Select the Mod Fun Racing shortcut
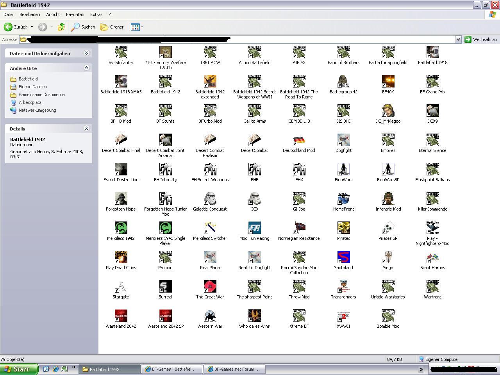This screenshot has height=375, width=500. pos(254,231)
